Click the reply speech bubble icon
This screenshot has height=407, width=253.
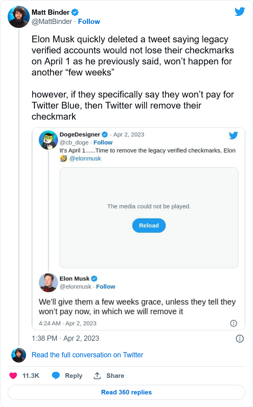[x=56, y=376]
